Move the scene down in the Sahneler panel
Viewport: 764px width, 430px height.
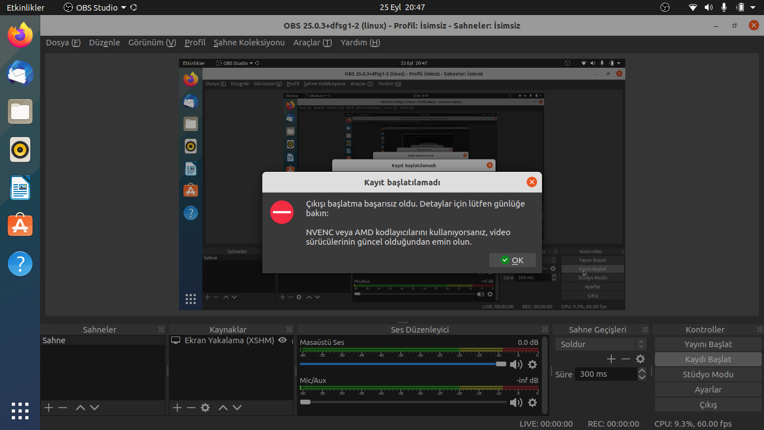[95, 408]
